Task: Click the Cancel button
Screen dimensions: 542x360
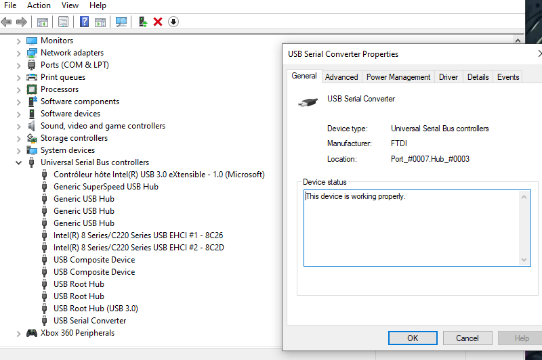Action: coord(467,338)
